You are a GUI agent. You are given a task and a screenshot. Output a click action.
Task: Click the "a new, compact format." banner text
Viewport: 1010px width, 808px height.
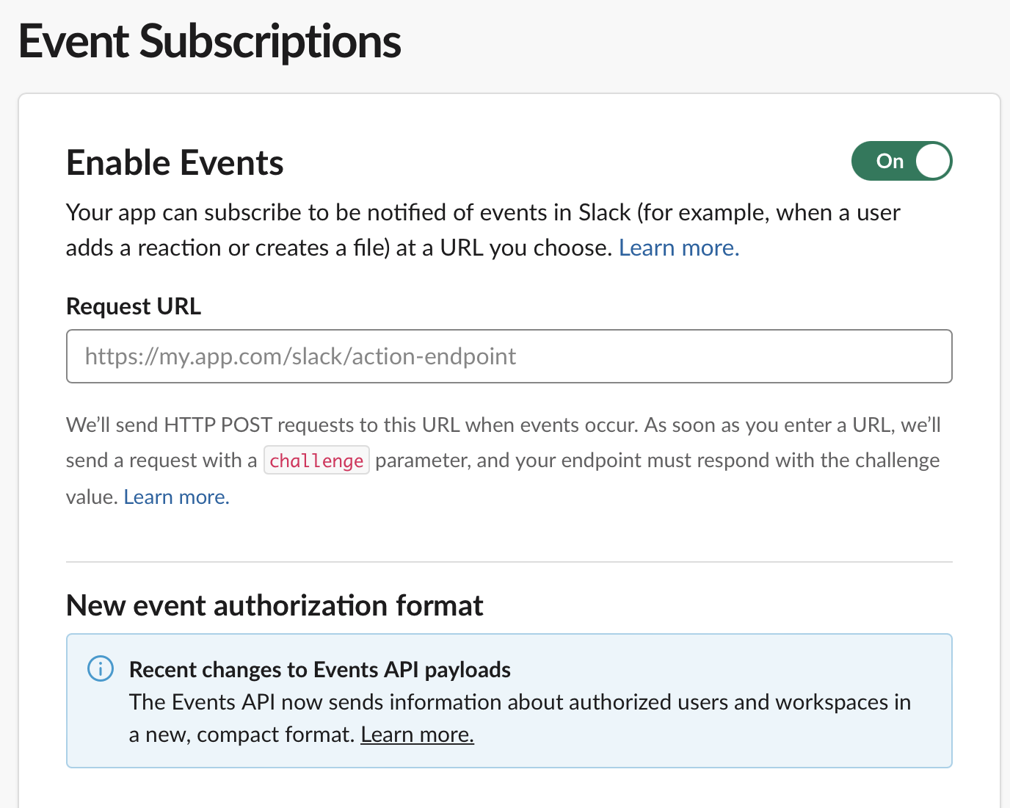tap(242, 735)
